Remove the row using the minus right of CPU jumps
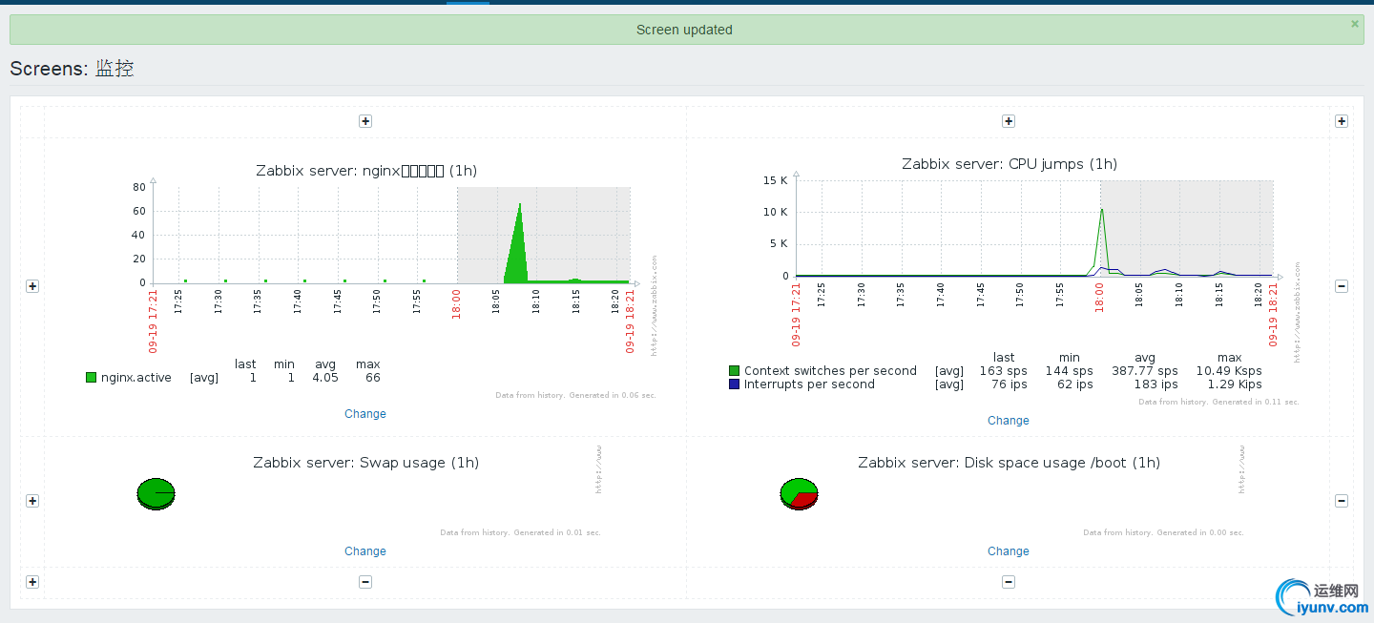 pyautogui.click(x=1342, y=286)
